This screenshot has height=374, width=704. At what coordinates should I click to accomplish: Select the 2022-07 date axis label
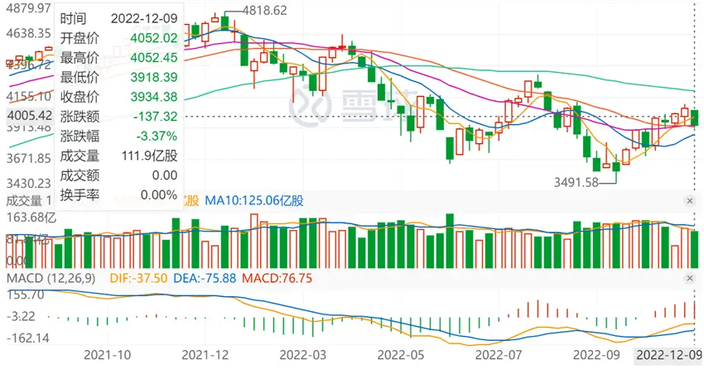point(499,355)
